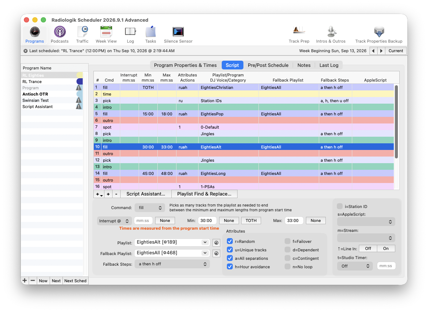Switch to Pre/Post Schedule tab

268,65
